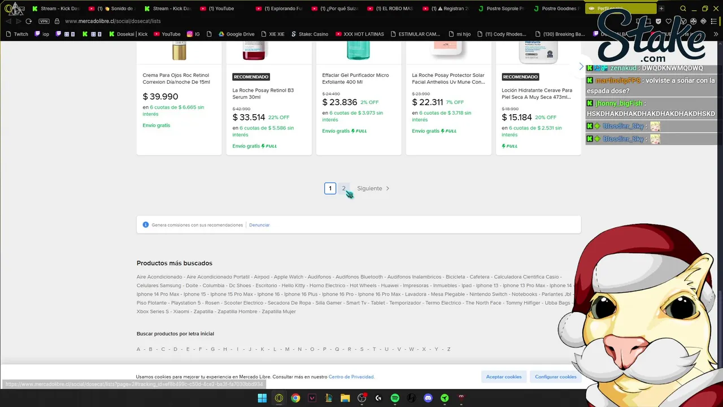Focus the mercadolibre.cl address bar
723x407 pixels.
click(x=112, y=21)
